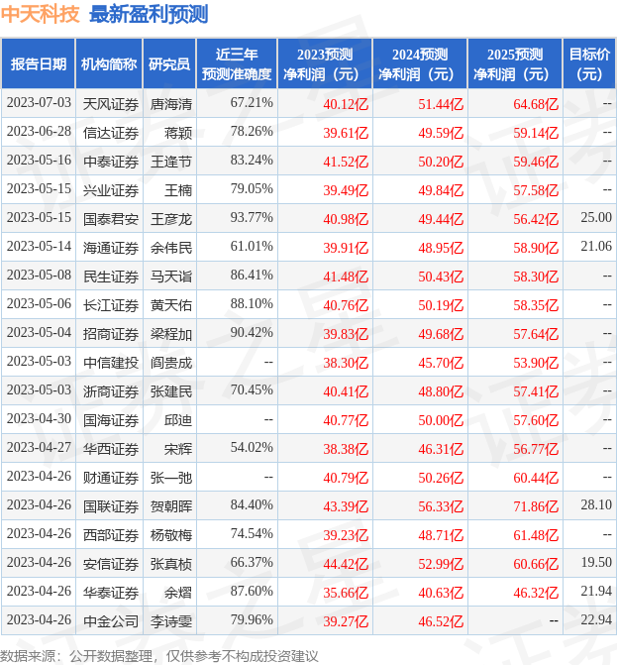Image resolution: width=617 pixels, height=665 pixels.
Task: Click the 2023预测净利润 column header
Action: (x=325, y=64)
